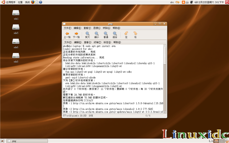Click the abc user name in panel

[172, 2]
